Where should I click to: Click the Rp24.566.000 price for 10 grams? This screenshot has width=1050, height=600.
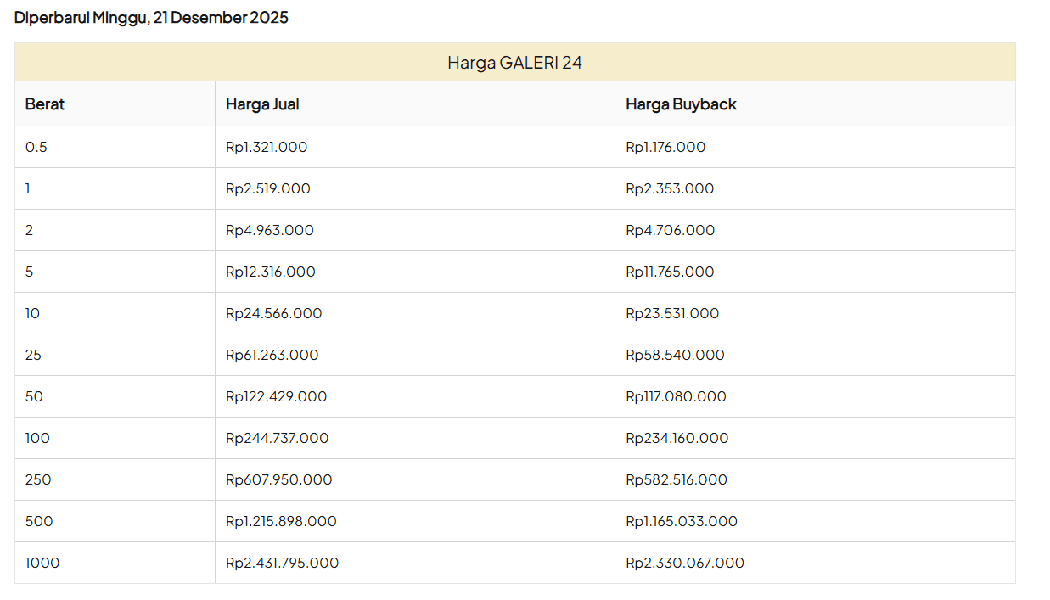[272, 313]
